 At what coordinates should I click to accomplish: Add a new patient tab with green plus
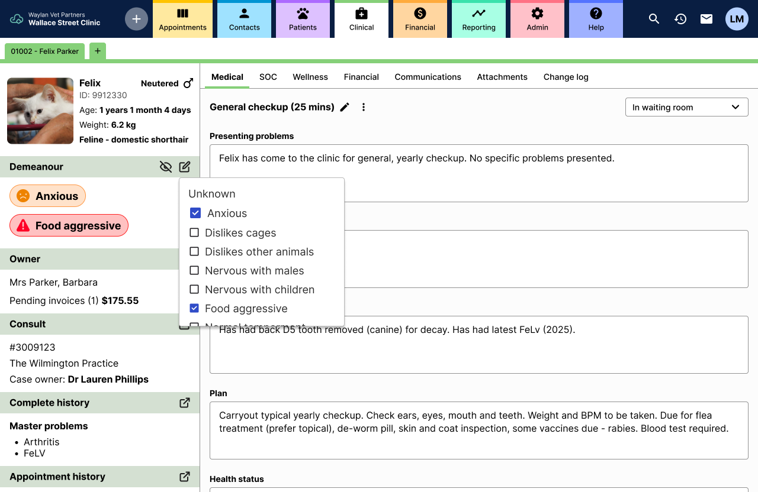[x=98, y=51]
